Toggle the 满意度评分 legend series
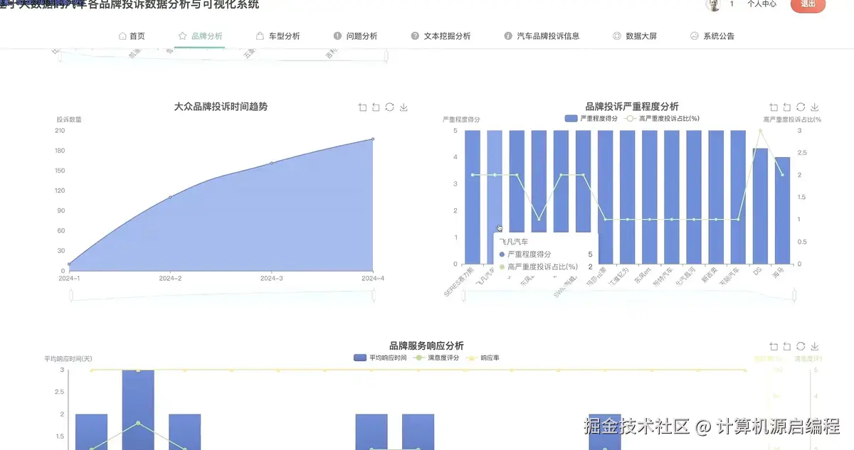This screenshot has height=450, width=854. (x=436, y=358)
